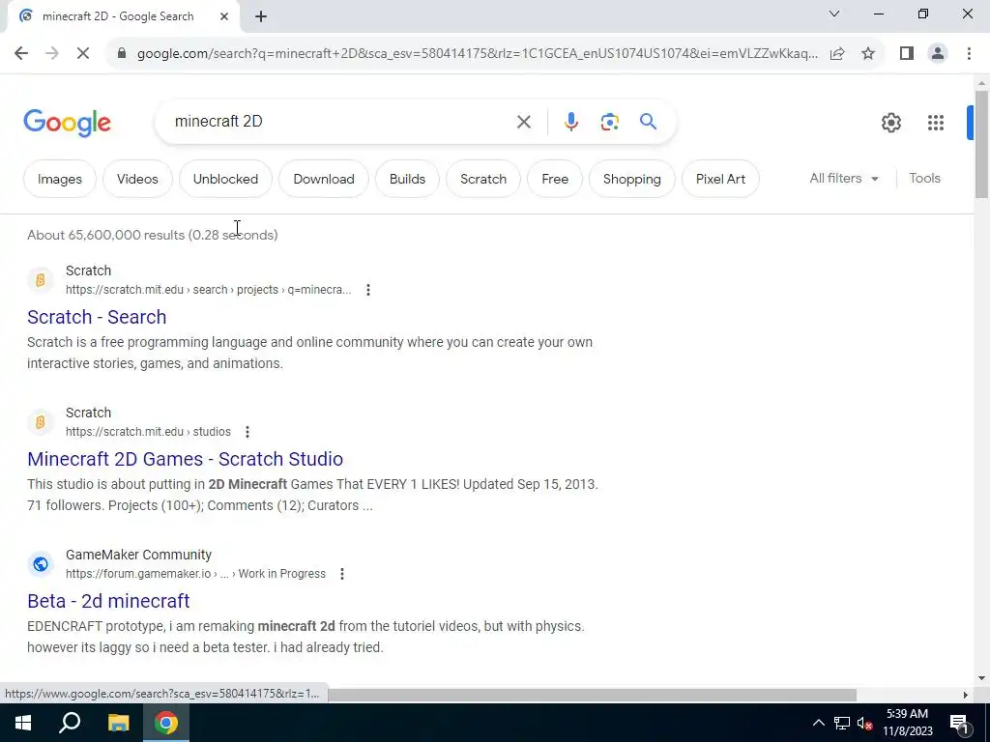
Task: Filter results by Videos
Action: [137, 179]
